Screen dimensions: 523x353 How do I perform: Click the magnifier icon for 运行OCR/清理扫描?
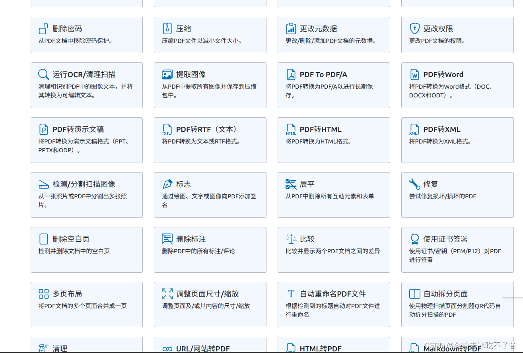(x=43, y=74)
